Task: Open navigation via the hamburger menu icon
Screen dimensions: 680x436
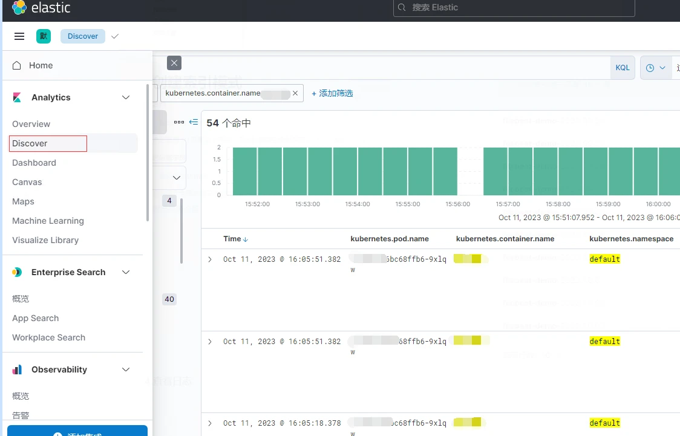Action: coord(19,36)
